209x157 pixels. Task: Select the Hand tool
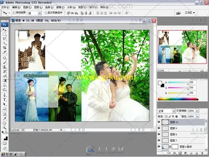(4, 123)
